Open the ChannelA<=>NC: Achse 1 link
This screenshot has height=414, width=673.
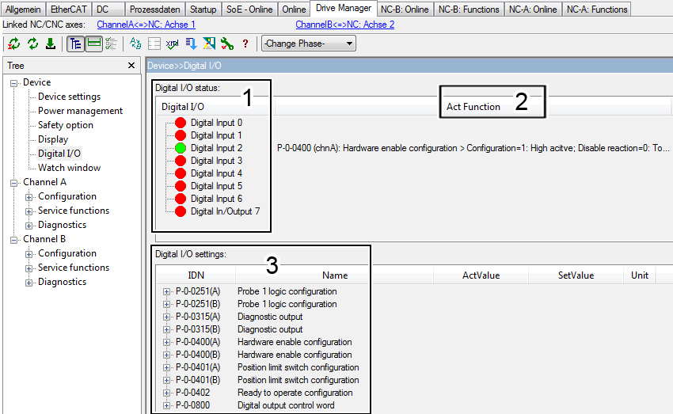click(146, 25)
